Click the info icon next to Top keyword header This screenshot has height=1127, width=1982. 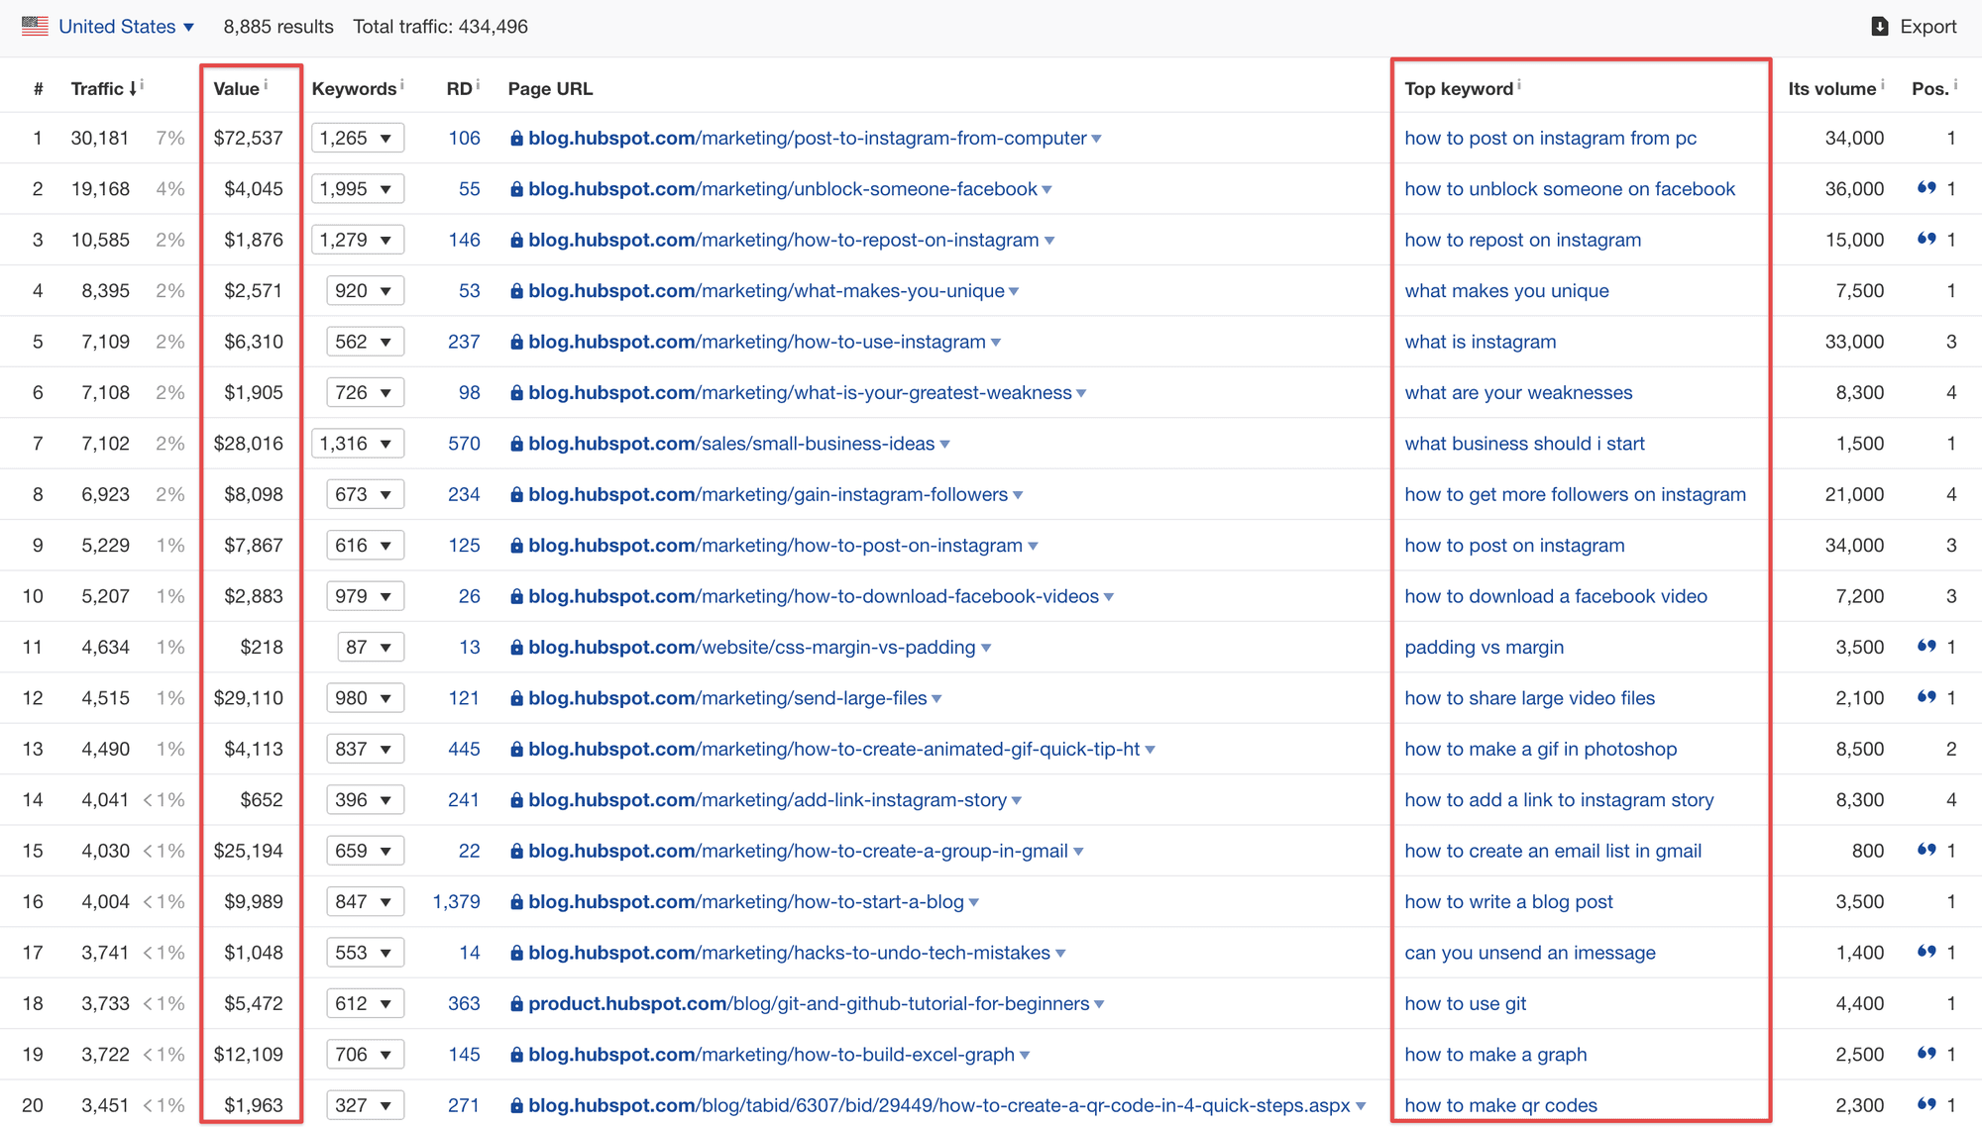(x=1519, y=85)
